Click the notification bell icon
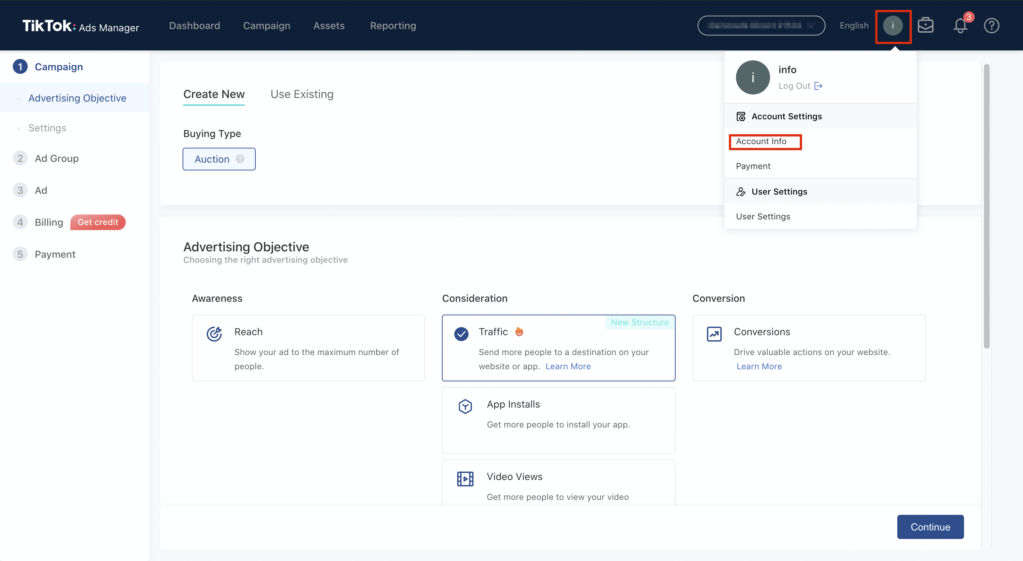Image resolution: width=1023 pixels, height=561 pixels. [x=960, y=26]
